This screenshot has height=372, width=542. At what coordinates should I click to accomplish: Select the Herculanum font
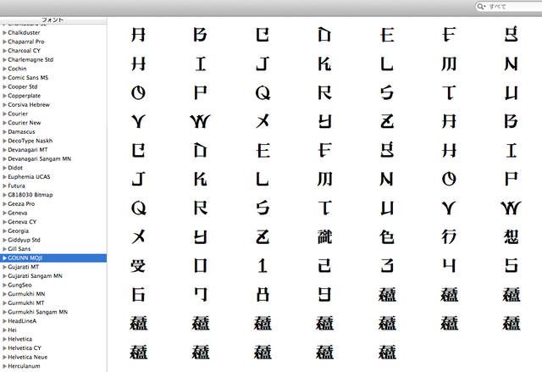pyautogui.click(x=24, y=366)
